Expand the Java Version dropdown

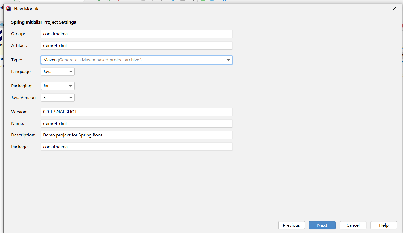[57, 98]
